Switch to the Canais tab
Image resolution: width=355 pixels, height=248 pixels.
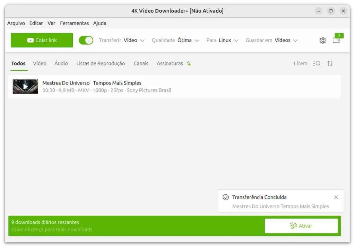click(141, 64)
